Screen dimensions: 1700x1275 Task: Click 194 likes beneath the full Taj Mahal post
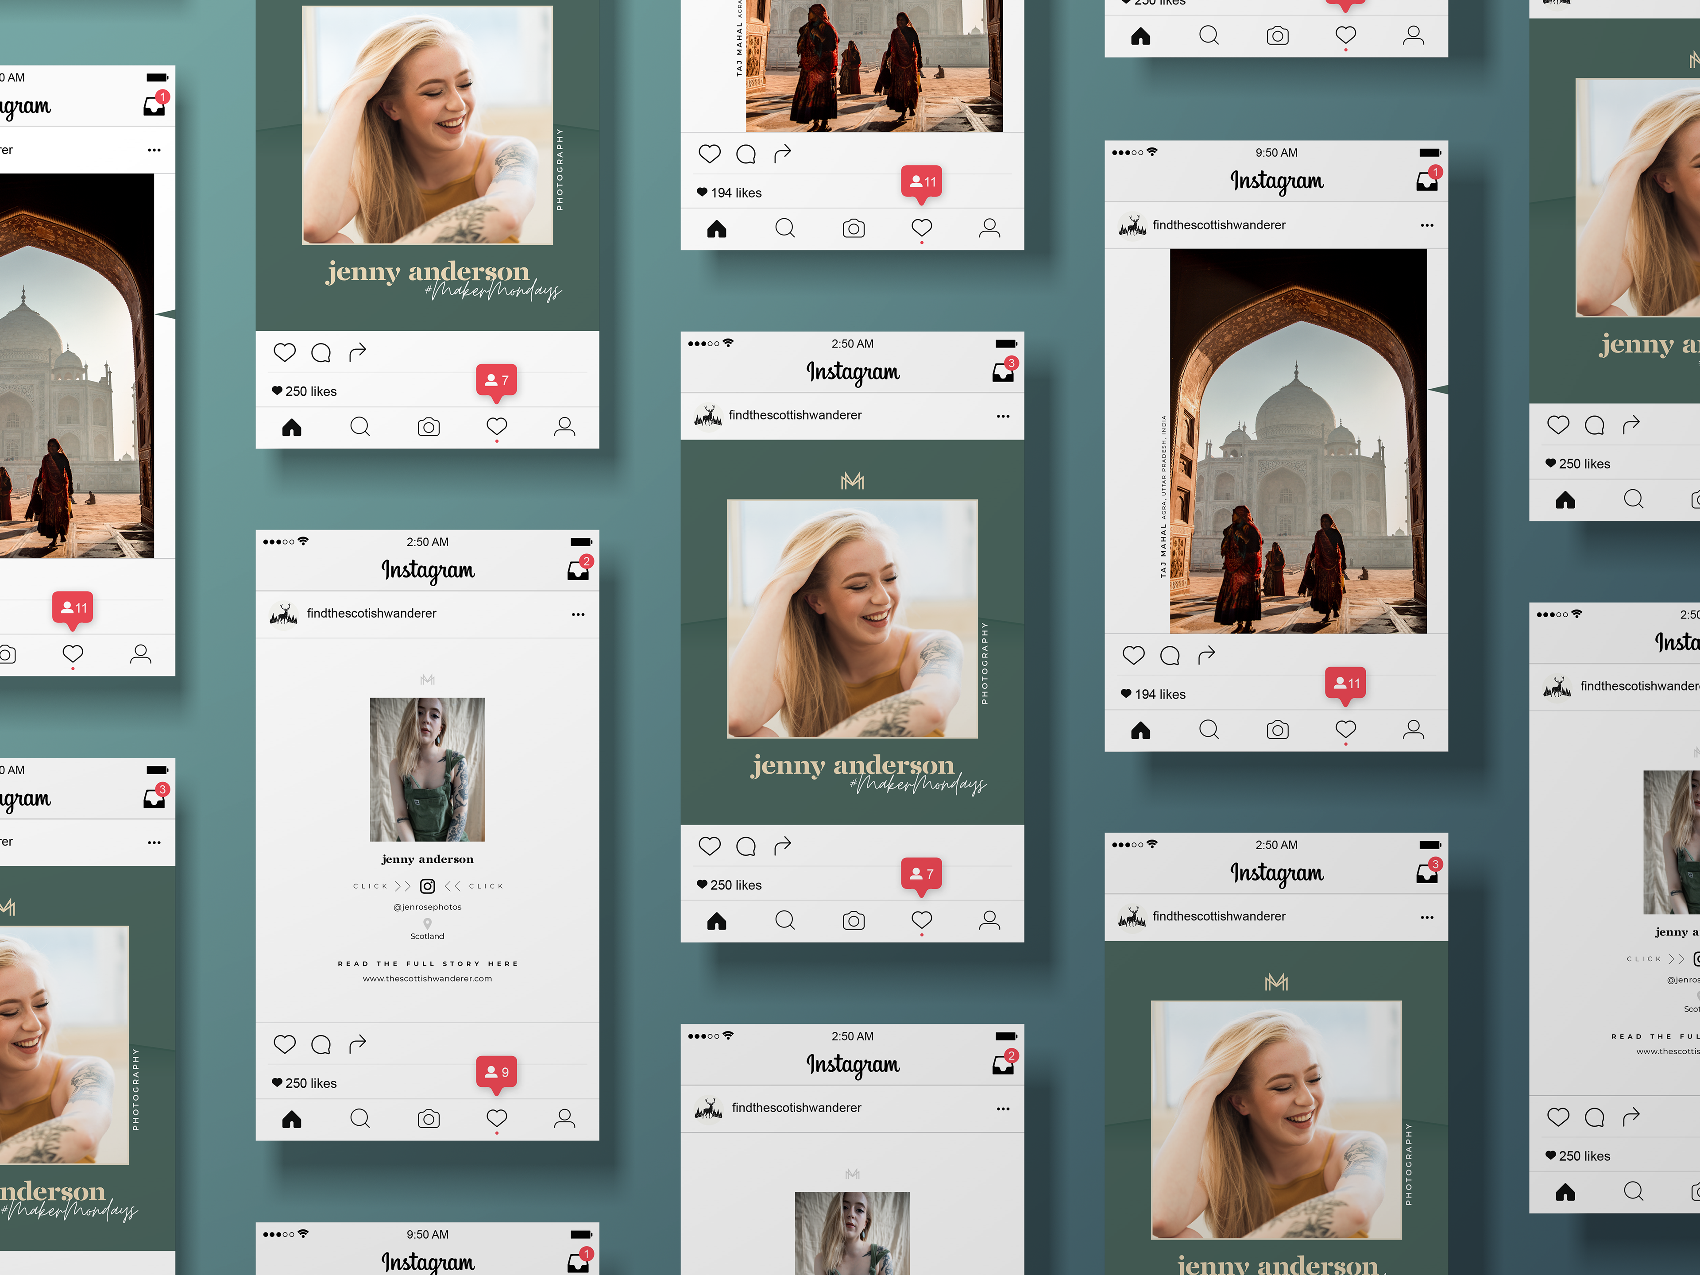click(1160, 694)
